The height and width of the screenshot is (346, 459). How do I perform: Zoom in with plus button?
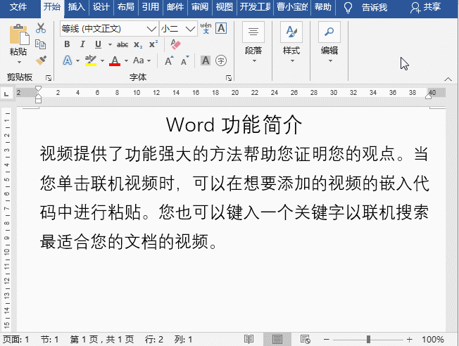point(409,339)
